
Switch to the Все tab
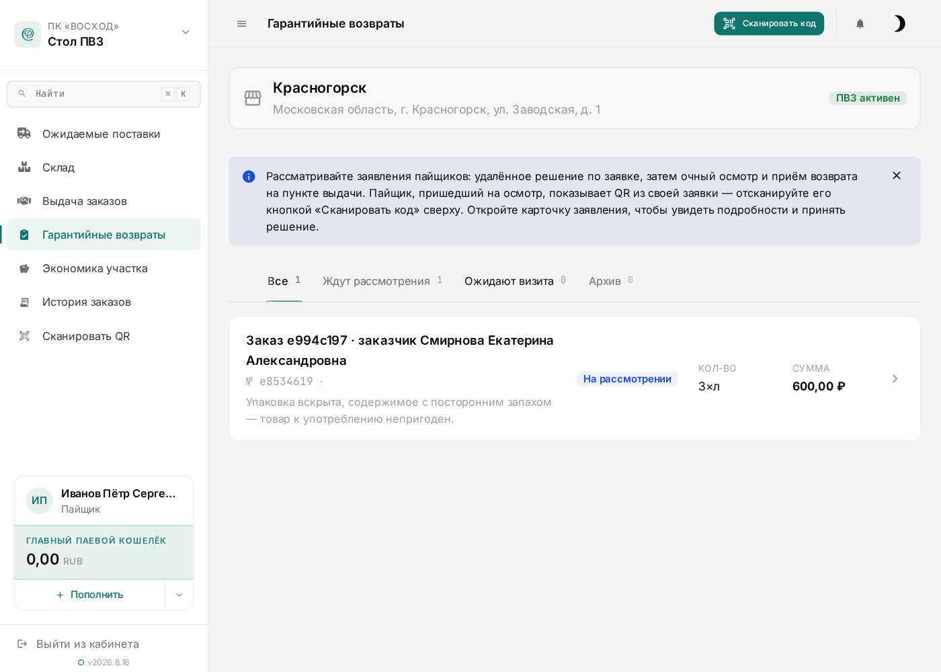point(284,281)
